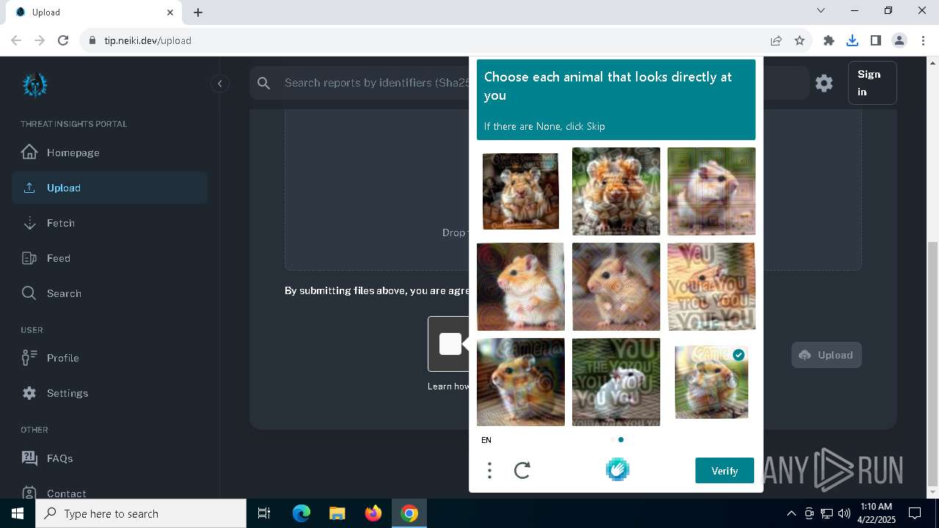The height and width of the screenshot is (528, 939).
Task: Open the Windows Start menu
Action: pyautogui.click(x=18, y=513)
